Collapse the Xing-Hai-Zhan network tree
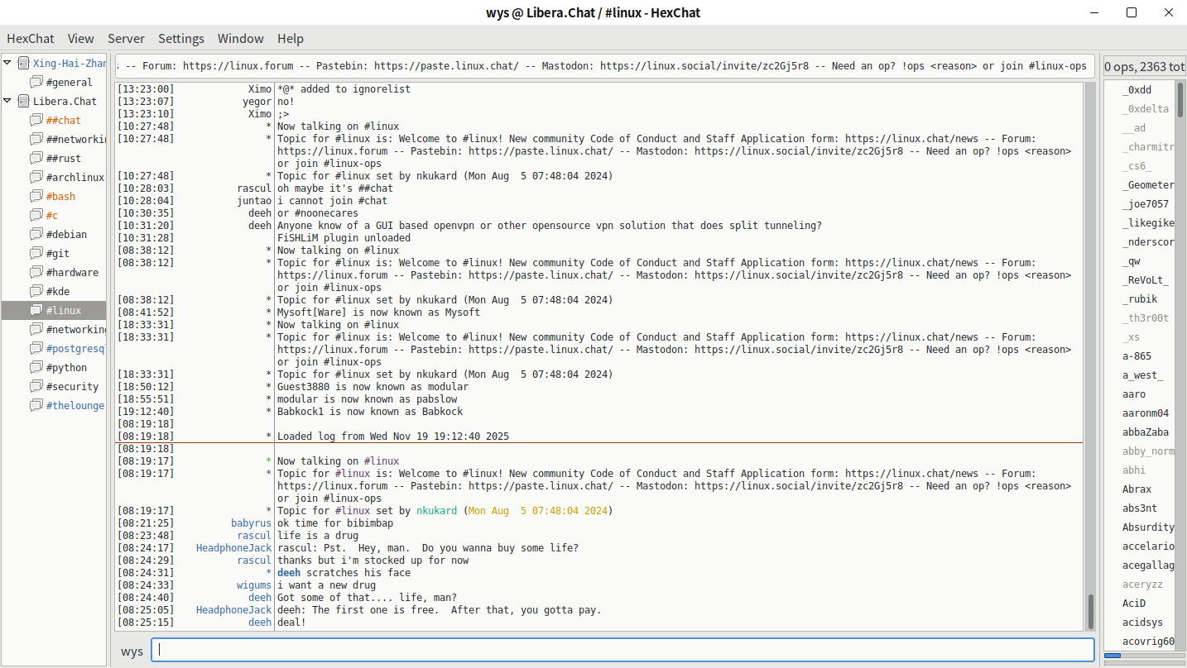The width and height of the screenshot is (1187, 668). point(7,63)
